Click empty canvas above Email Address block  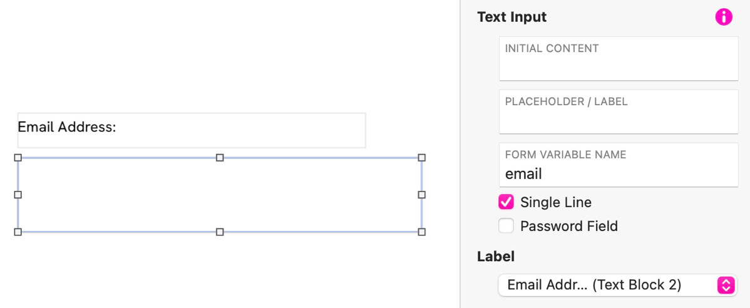click(188, 56)
